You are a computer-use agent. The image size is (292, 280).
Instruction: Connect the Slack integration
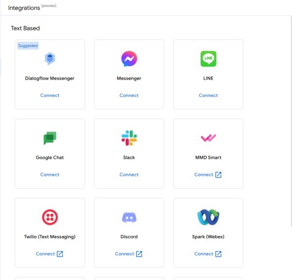[x=129, y=175]
